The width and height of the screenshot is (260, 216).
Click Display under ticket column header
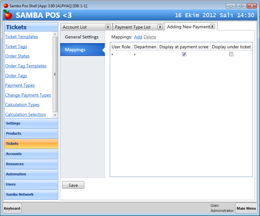[231, 47]
